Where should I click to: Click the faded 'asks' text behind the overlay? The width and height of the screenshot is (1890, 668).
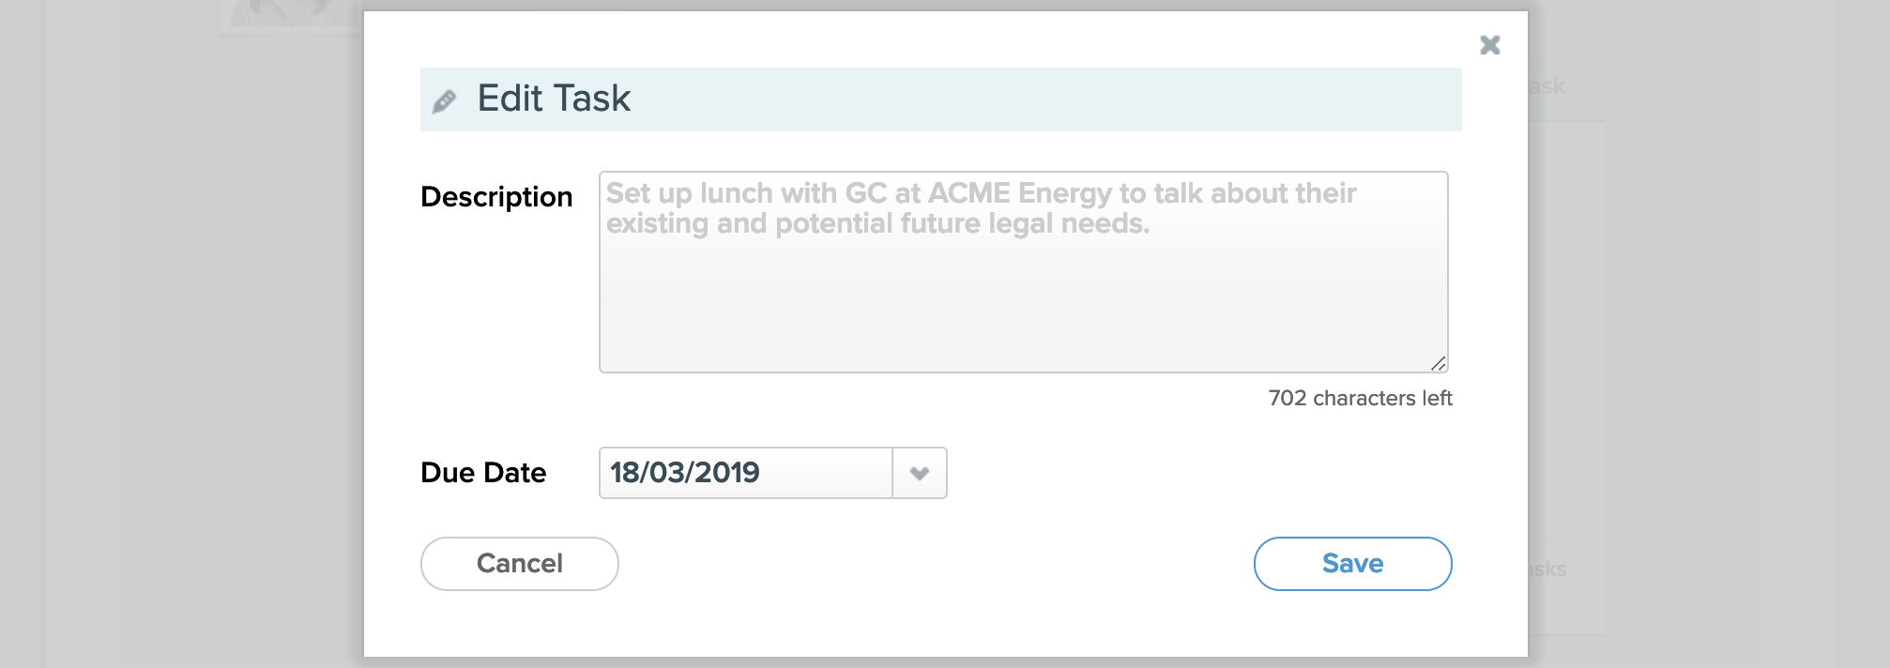1548,569
